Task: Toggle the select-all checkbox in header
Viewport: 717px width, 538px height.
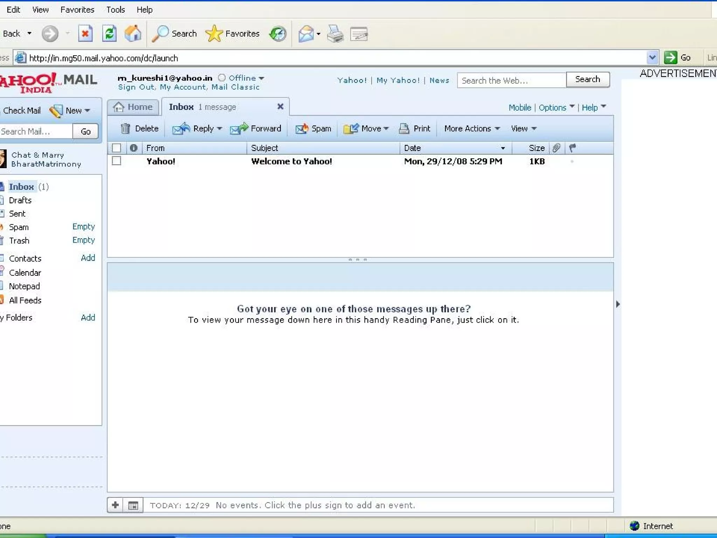Action: [x=117, y=148]
